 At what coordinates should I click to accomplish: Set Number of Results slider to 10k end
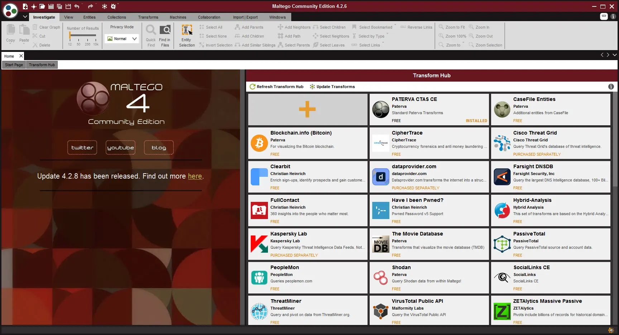click(96, 35)
